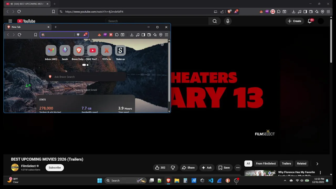Select the YouTube BEST UPCOMING MOVIES tab
Viewport: 336px width, 189px height.
pos(27,4)
